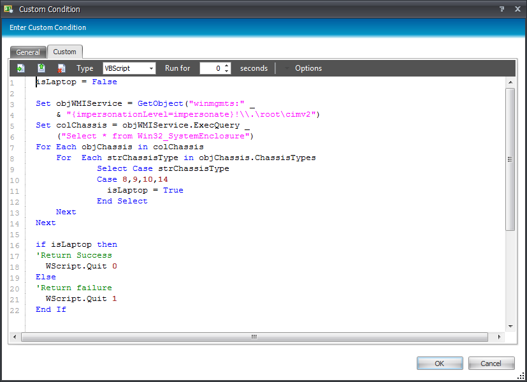Increase the Run for seconds value

coord(227,66)
